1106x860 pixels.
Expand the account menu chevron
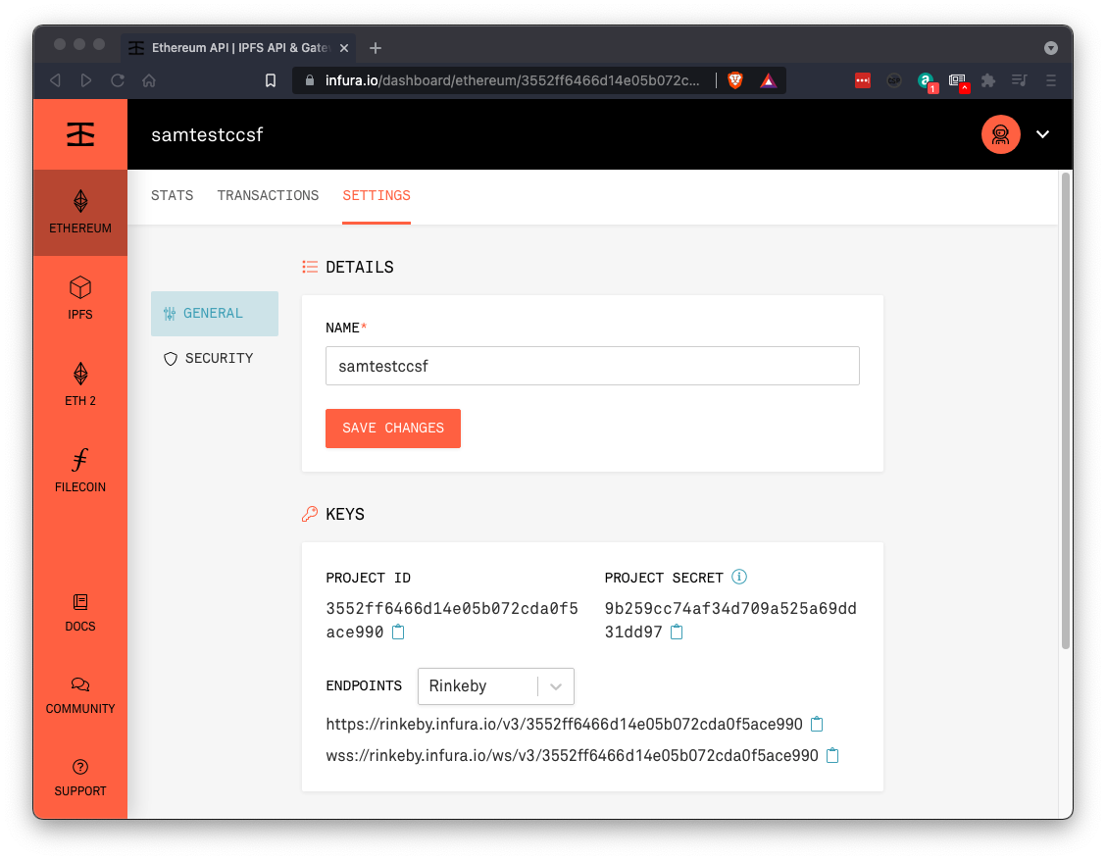point(1042,134)
